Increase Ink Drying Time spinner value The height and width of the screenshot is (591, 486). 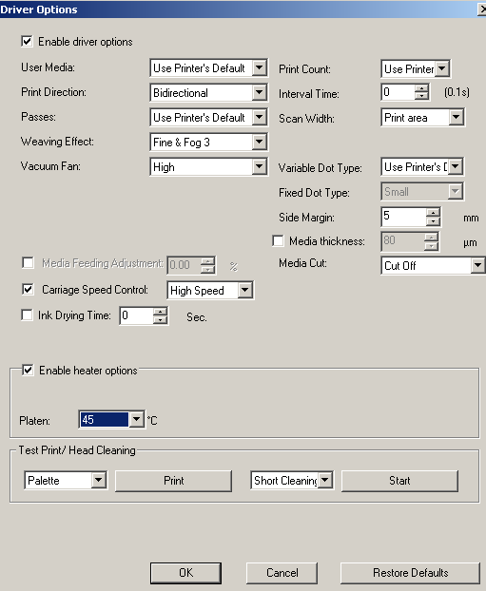[161, 312]
